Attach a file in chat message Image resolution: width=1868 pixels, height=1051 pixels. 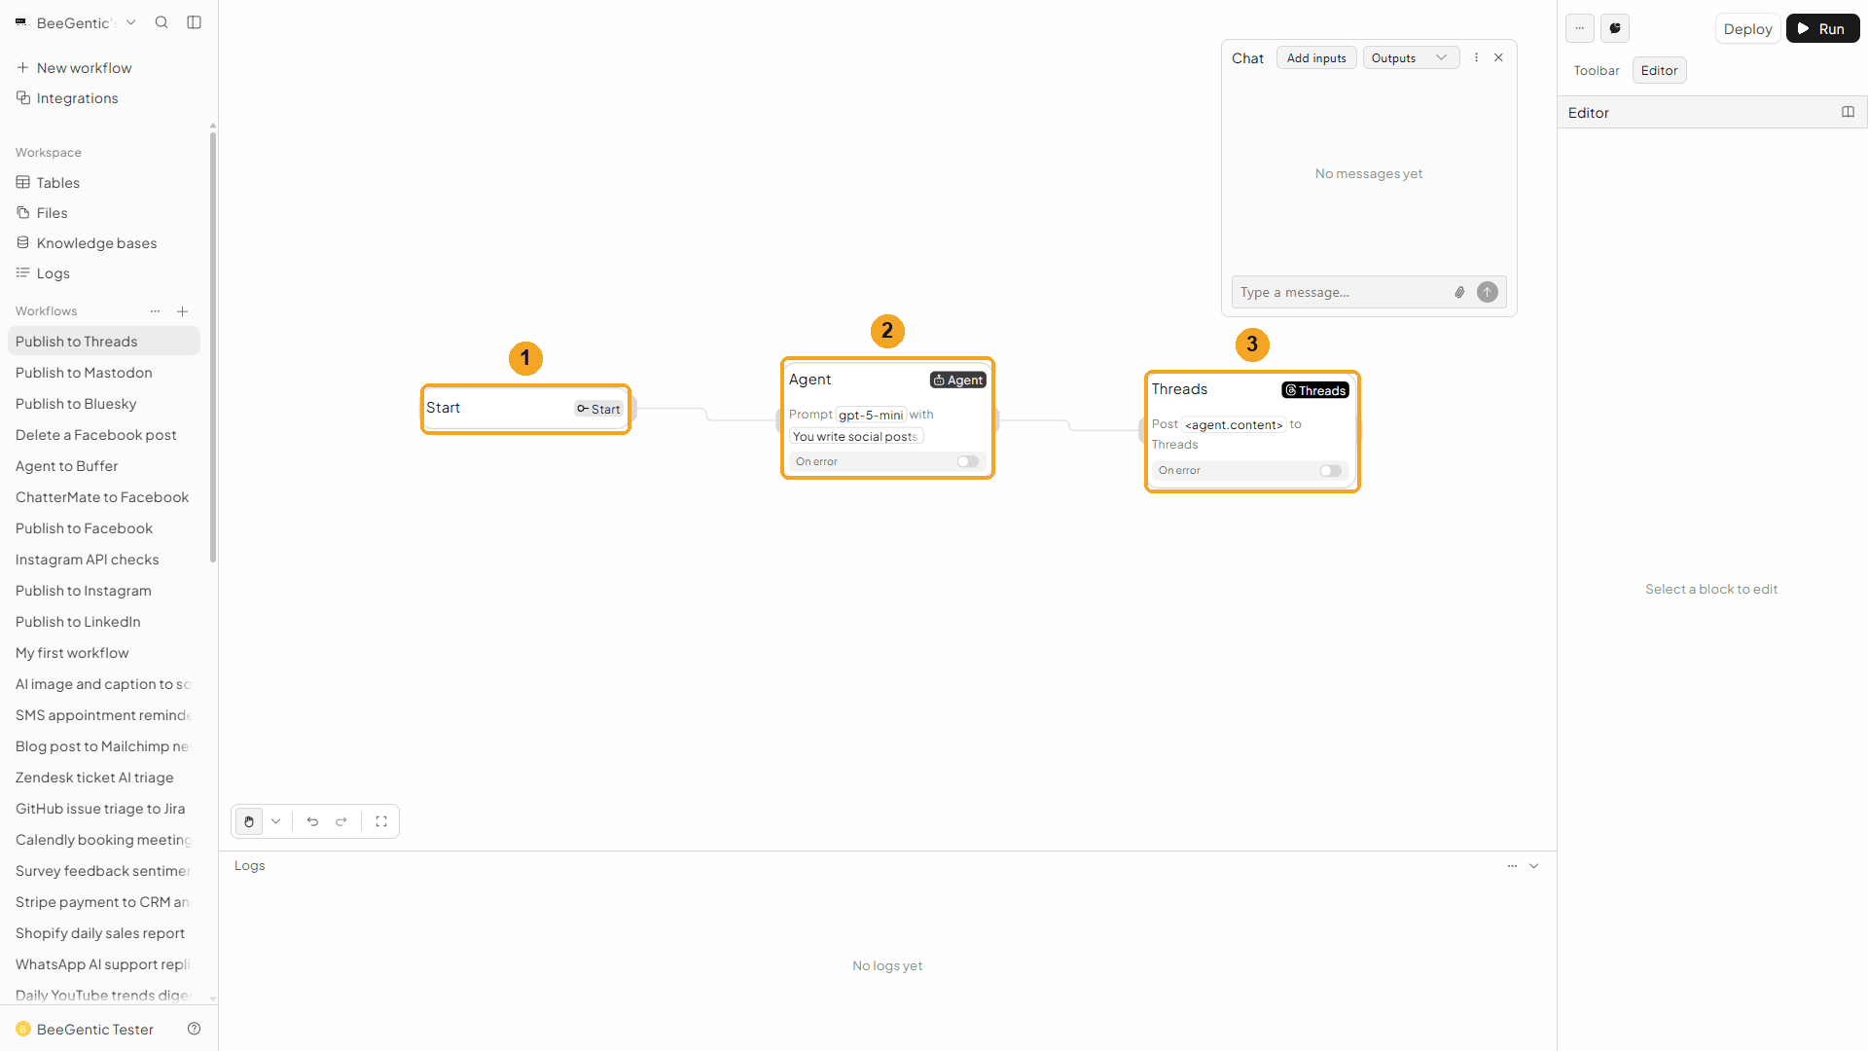point(1459,292)
